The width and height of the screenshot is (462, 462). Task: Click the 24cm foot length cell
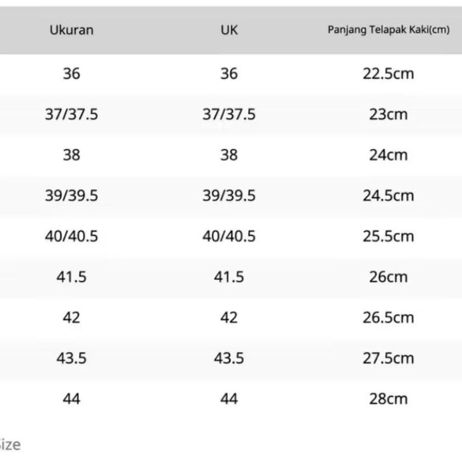click(x=388, y=155)
